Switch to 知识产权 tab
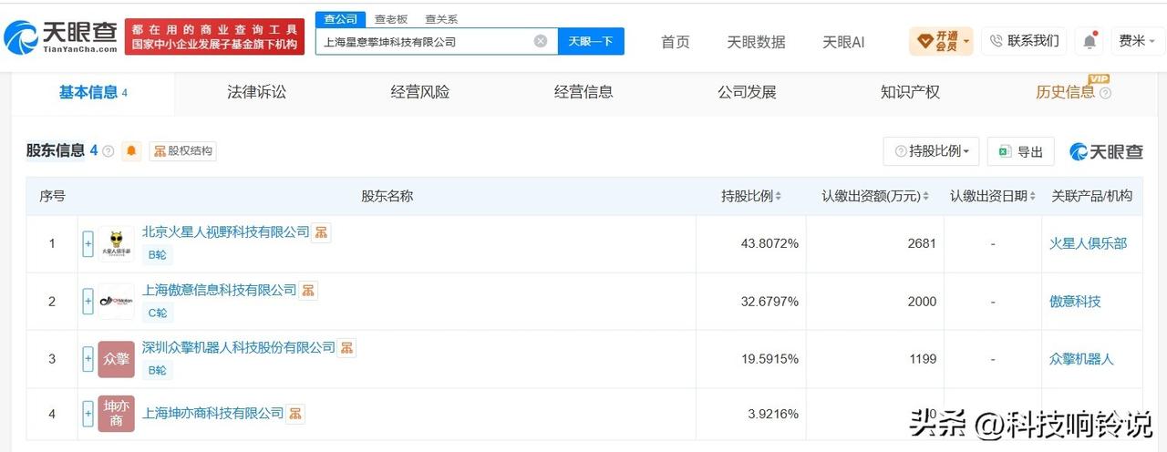The height and width of the screenshot is (452, 1167). pyautogui.click(x=910, y=92)
